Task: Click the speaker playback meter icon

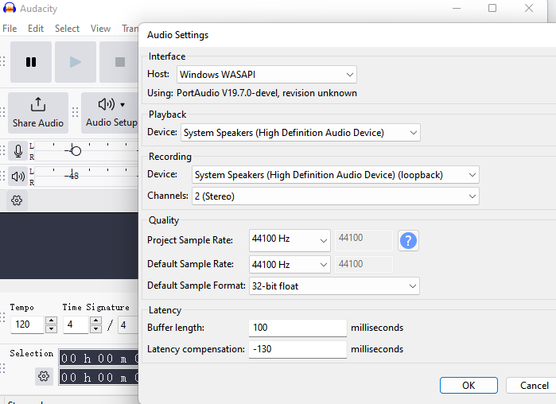Action: tap(18, 176)
